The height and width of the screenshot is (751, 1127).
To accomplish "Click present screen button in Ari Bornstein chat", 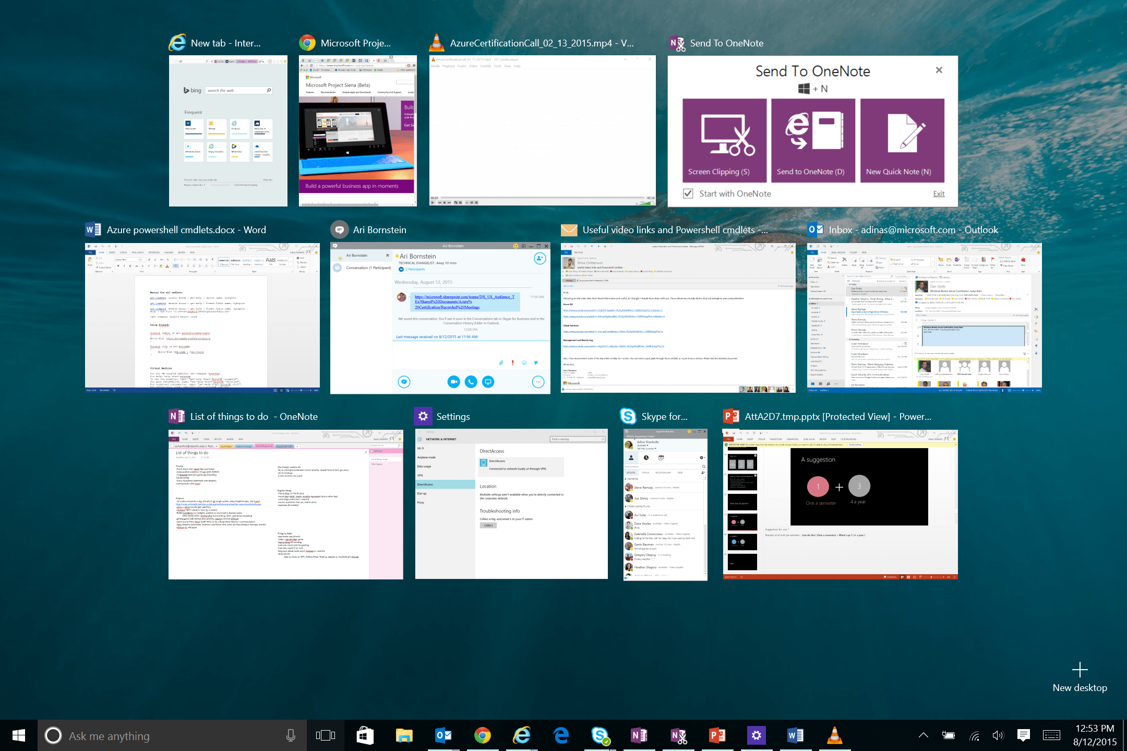I will (488, 382).
